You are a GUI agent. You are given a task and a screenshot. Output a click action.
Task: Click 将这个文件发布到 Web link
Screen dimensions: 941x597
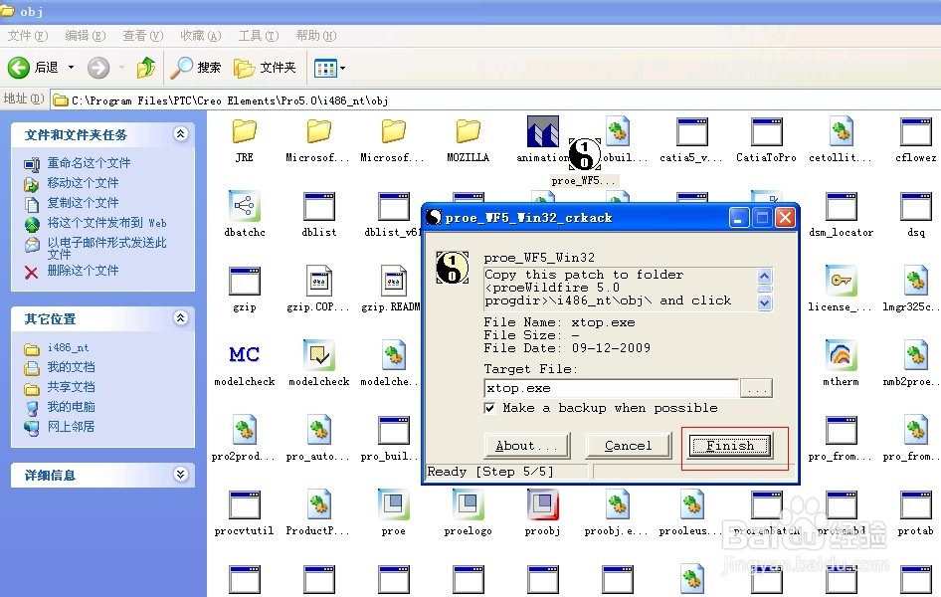(x=106, y=223)
